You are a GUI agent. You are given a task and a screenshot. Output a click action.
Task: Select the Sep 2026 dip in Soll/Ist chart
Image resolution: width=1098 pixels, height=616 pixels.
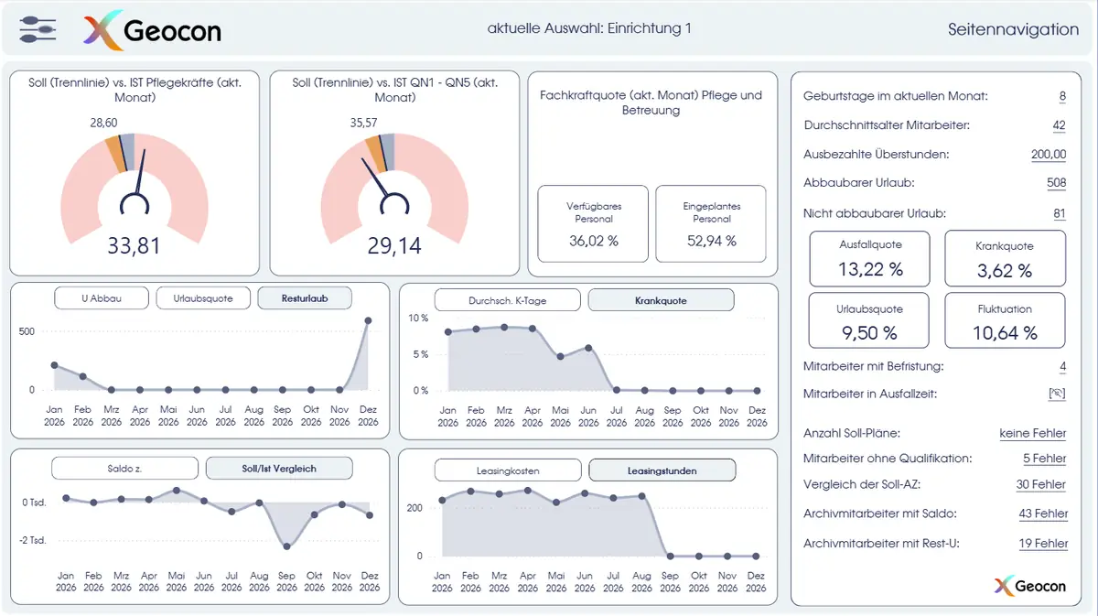(286, 546)
